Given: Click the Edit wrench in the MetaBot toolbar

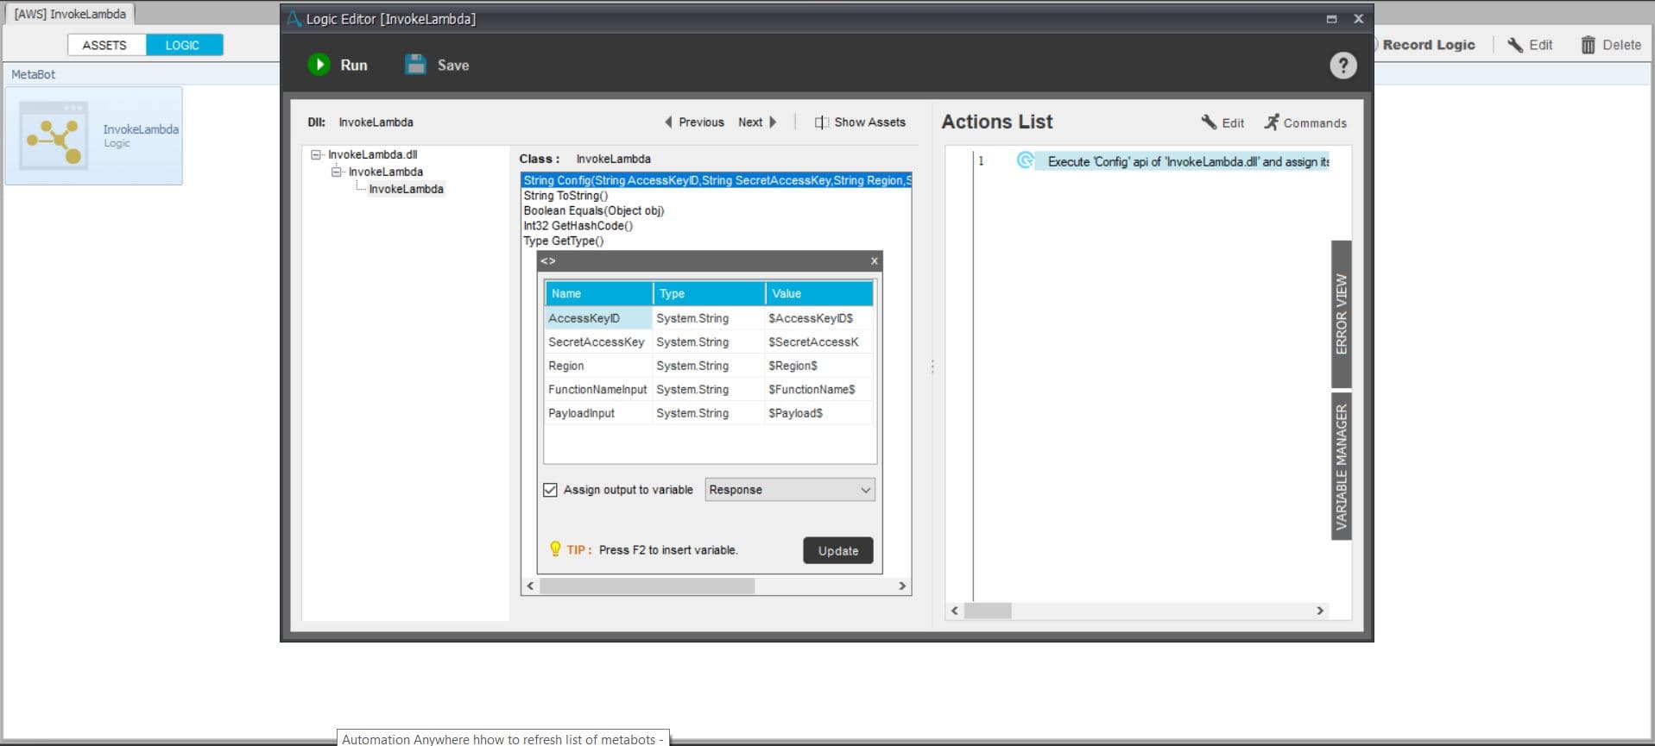Looking at the screenshot, I should tap(1515, 45).
